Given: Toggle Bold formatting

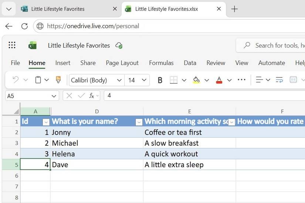Looking at the screenshot, I should tap(160, 80).
